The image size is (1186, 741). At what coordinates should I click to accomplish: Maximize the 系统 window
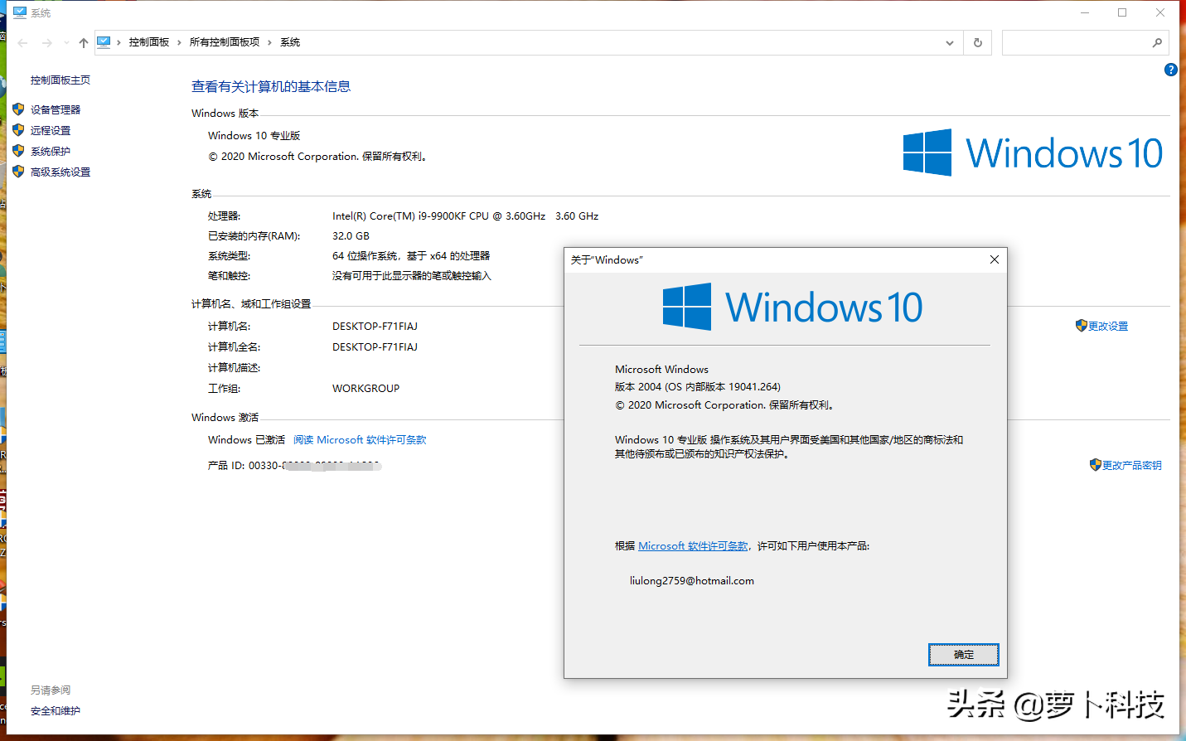coord(1122,12)
